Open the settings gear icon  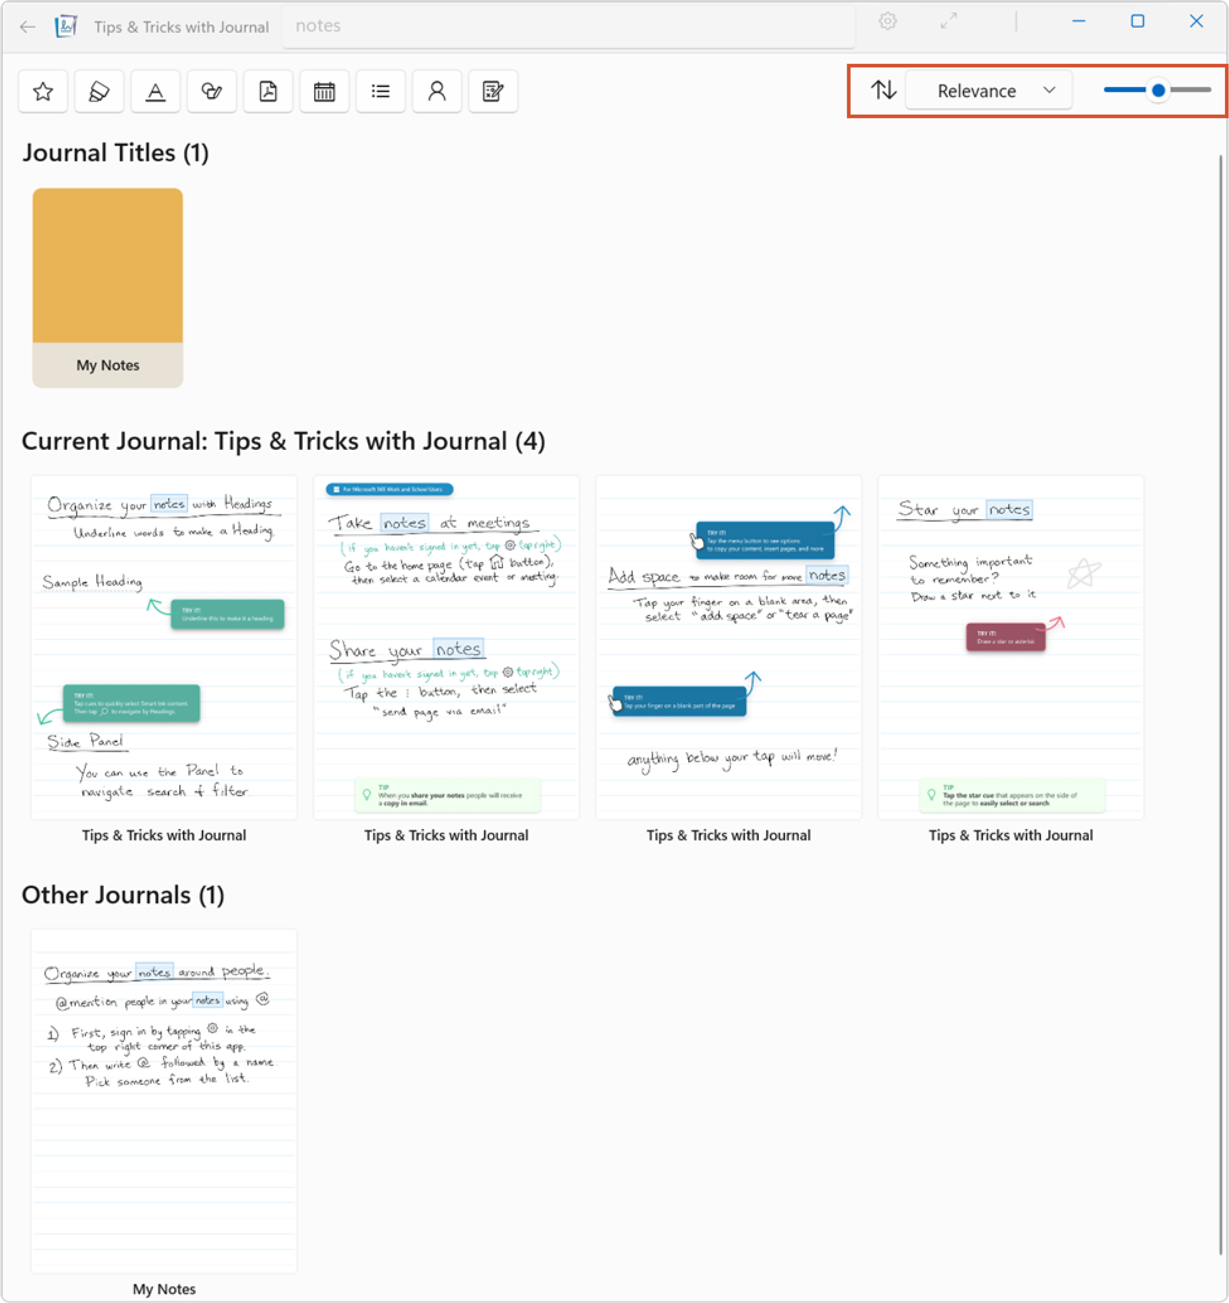[888, 22]
